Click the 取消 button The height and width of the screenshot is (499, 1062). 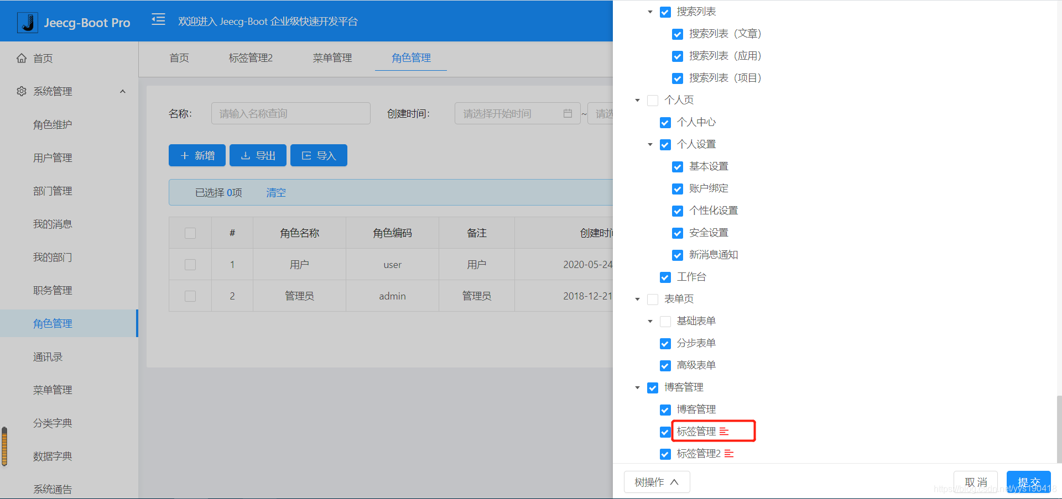[976, 482]
